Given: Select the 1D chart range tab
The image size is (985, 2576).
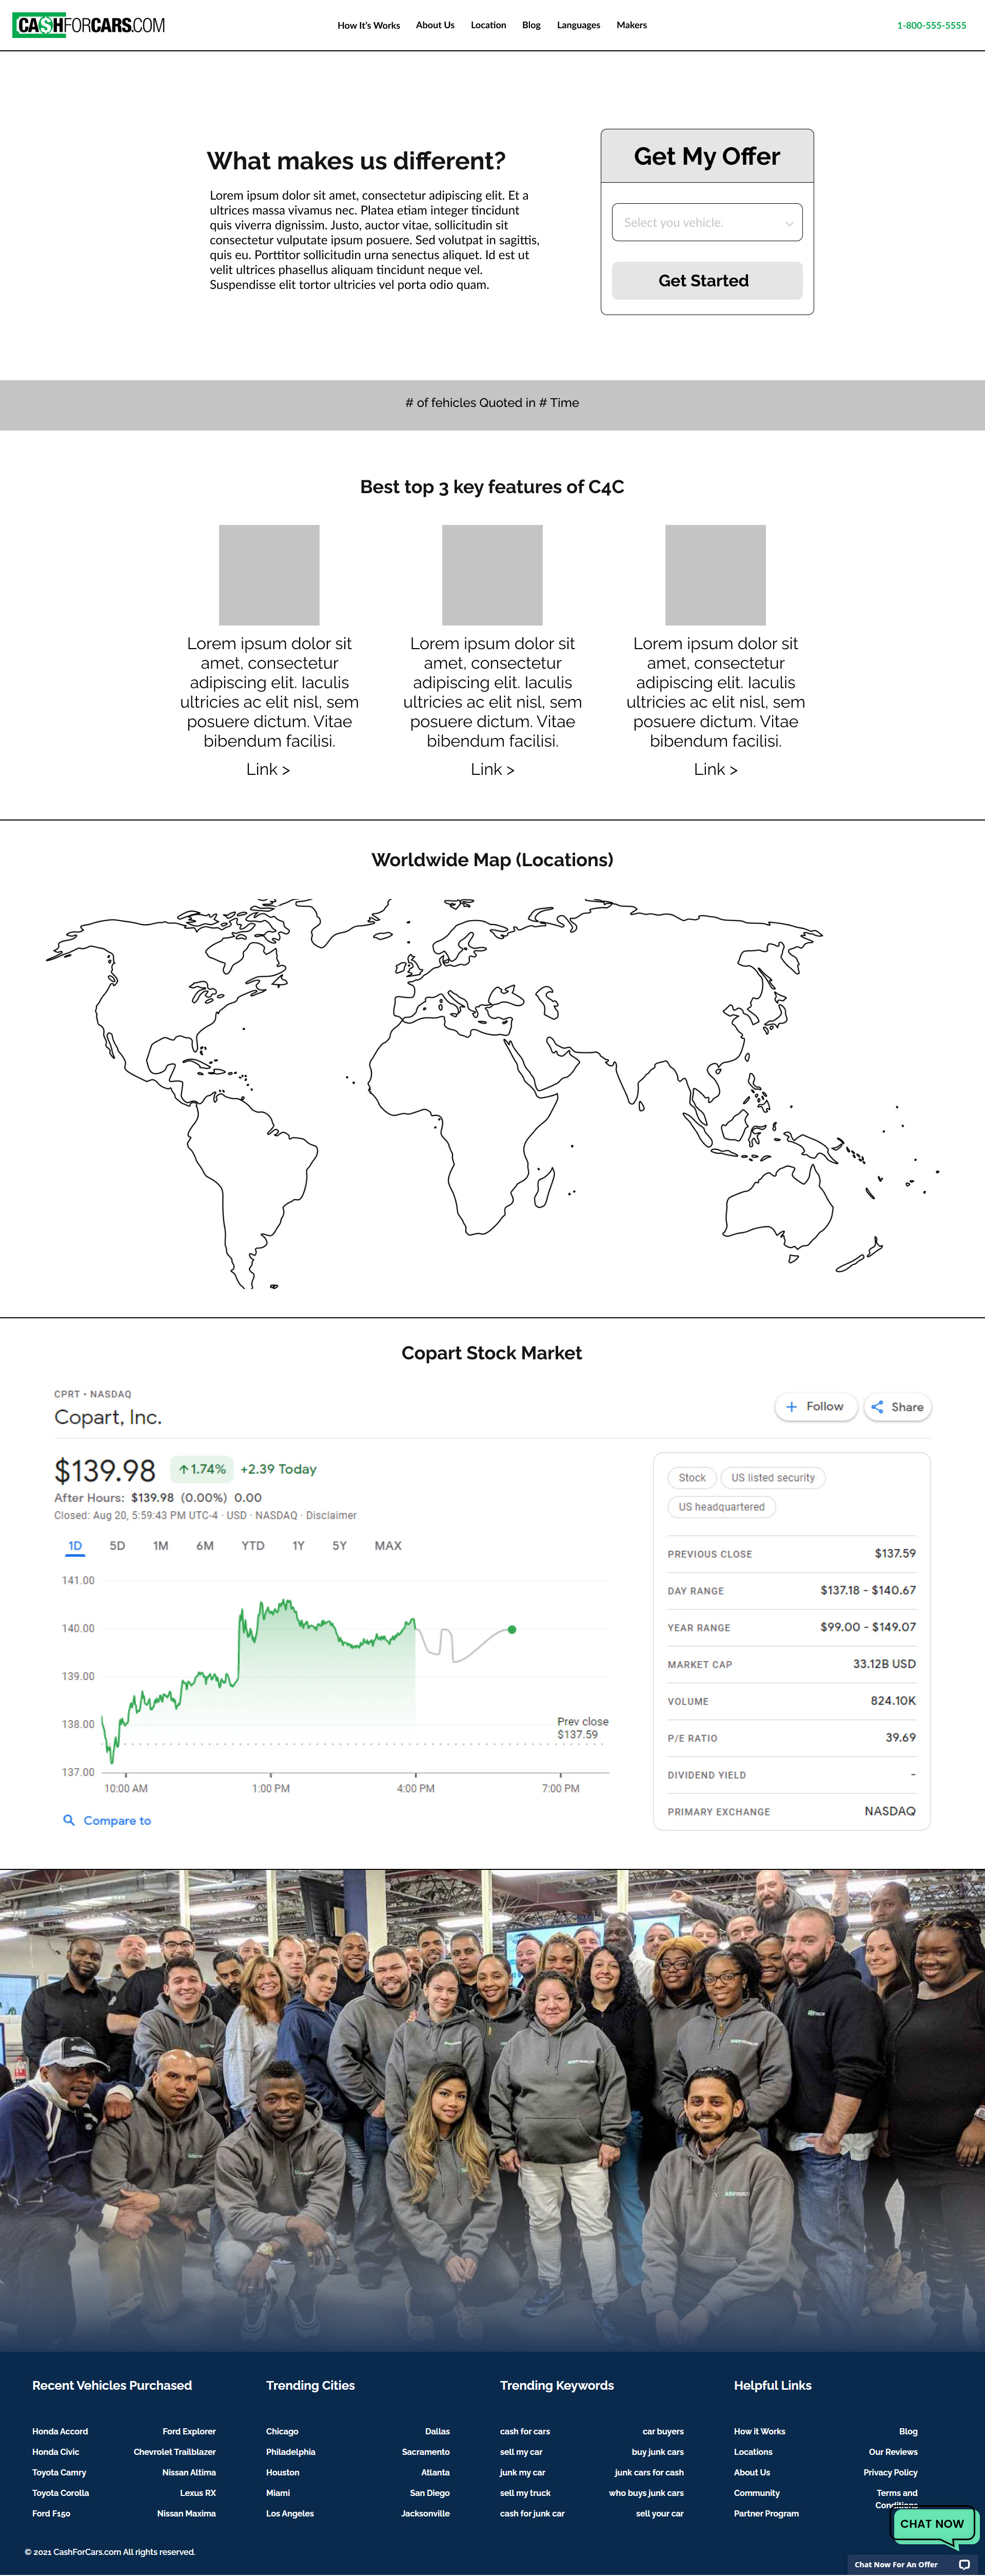Looking at the screenshot, I should (x=75, y=1545).
